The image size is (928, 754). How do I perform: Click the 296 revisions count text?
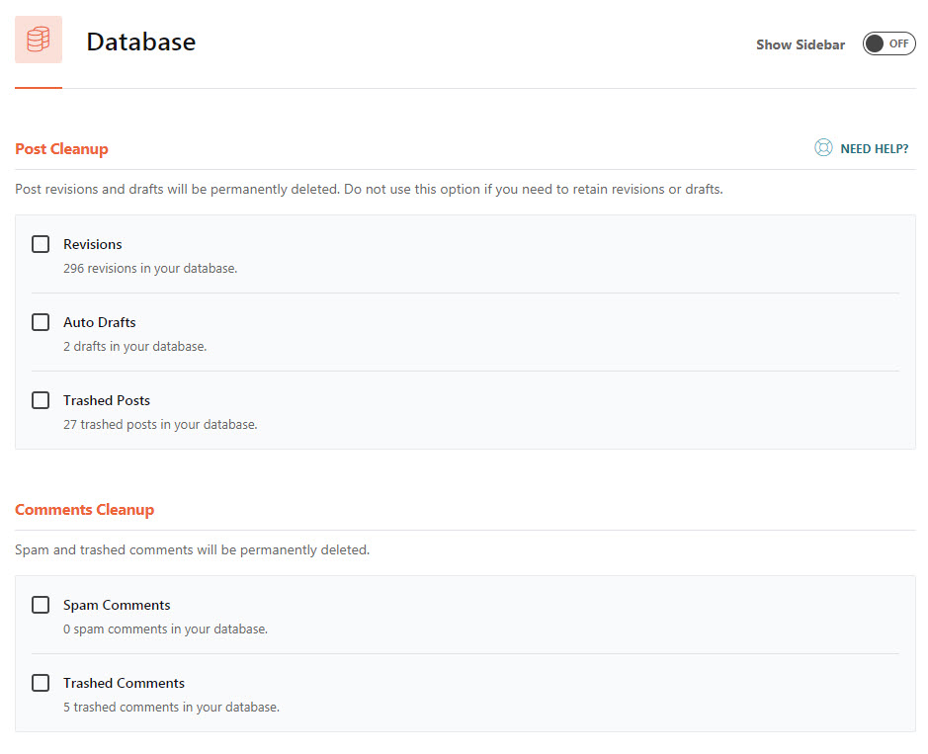tap(150, 268)
